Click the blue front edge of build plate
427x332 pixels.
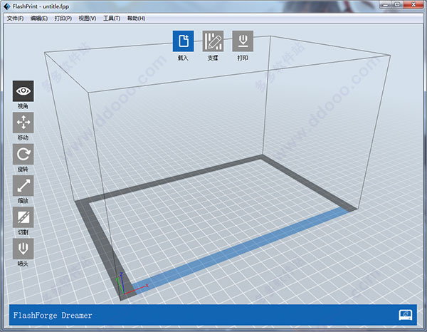240,251
